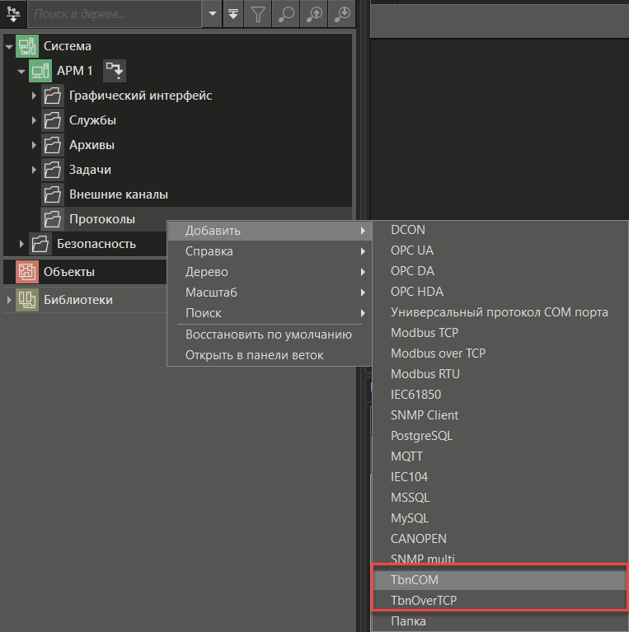629x632 pixels.
Task: Click the search next (down arrow) icon
Action: coord(341,14)
